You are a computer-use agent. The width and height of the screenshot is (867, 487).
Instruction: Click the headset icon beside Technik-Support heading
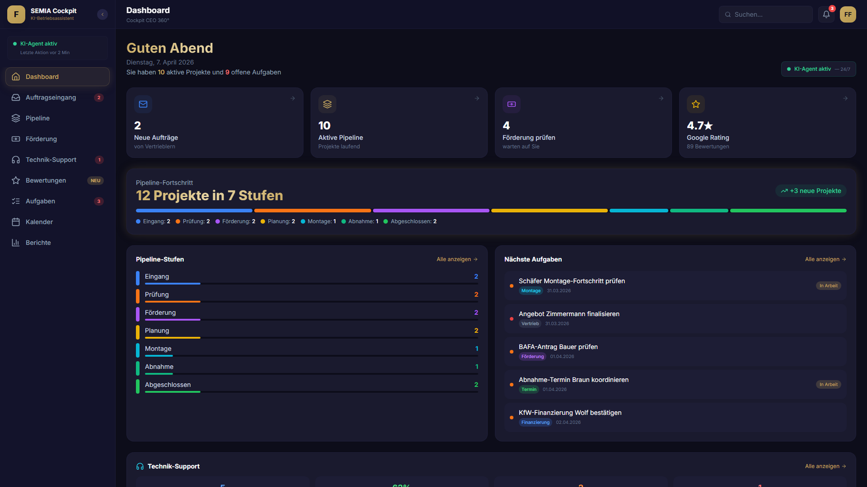point(140,466)
